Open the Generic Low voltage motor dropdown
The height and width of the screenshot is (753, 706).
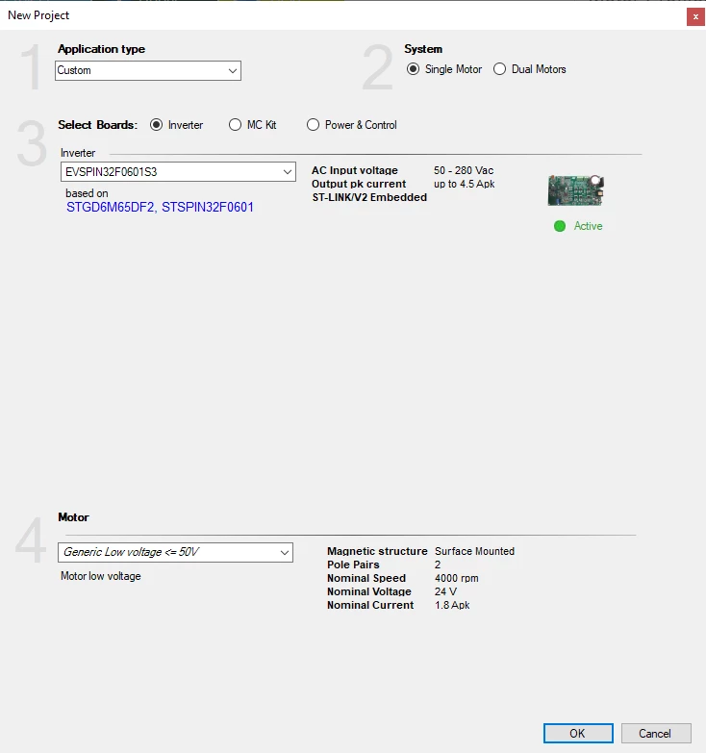(175, 552)
